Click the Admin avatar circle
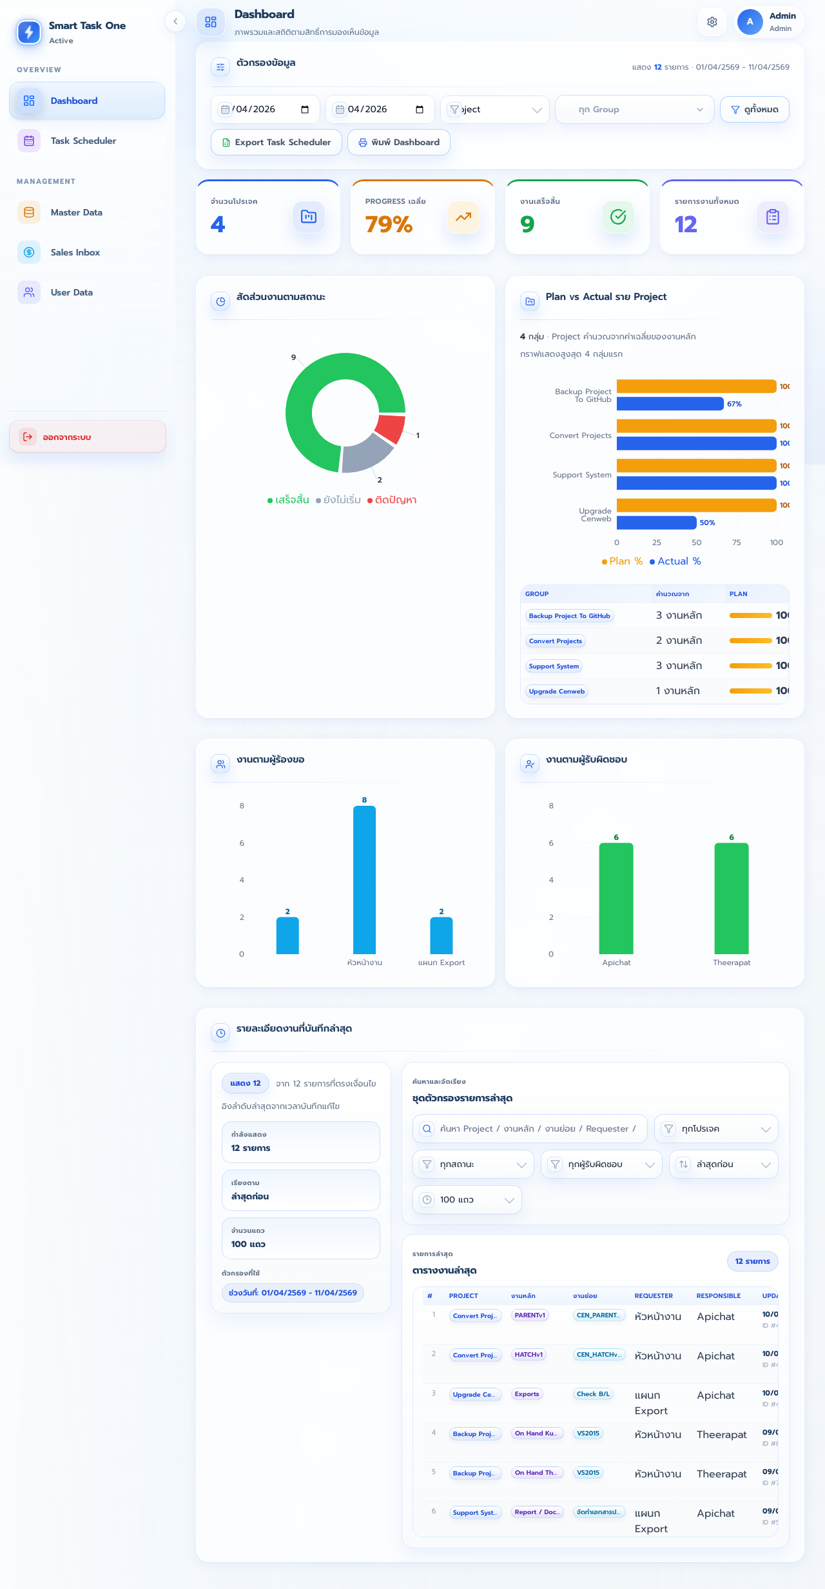This screenshot has height=1589, width=825. [x=750, y=21]
